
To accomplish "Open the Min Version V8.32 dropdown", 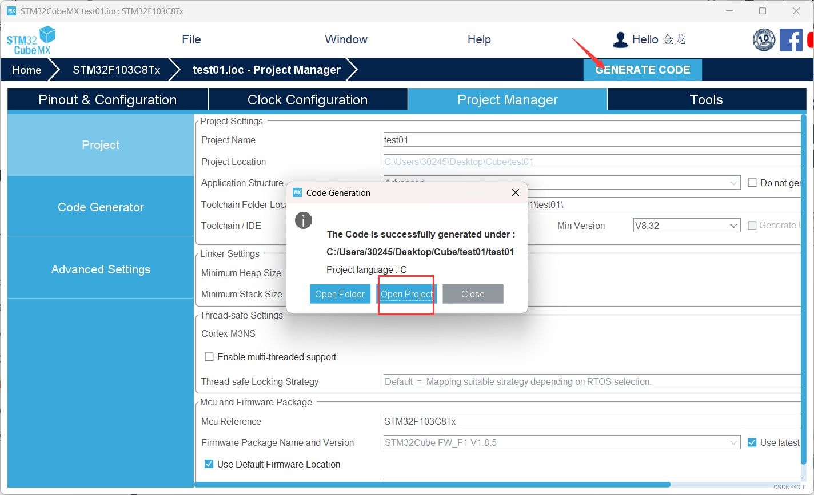I will coord(687,226).
